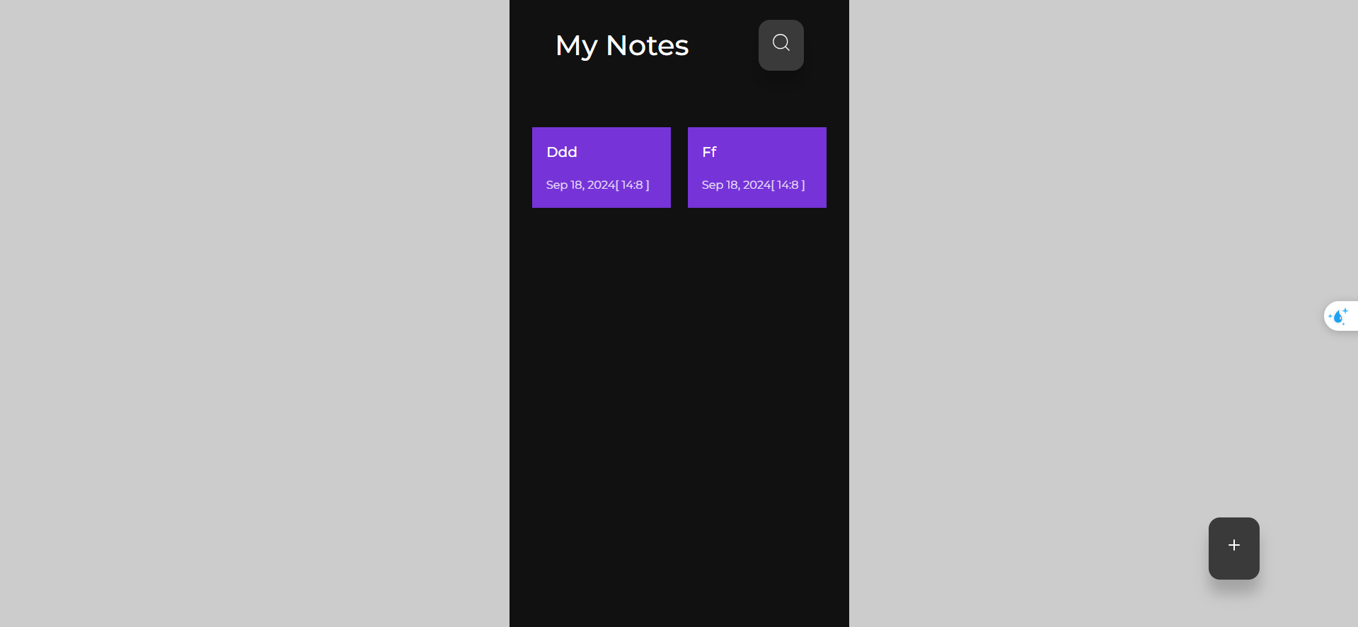Click the "[ 14:8 ]" time on Ddd note

coord(633,185)
